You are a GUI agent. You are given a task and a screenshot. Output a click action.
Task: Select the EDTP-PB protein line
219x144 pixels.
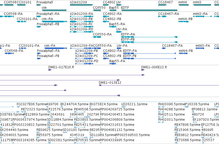[149, 59]
